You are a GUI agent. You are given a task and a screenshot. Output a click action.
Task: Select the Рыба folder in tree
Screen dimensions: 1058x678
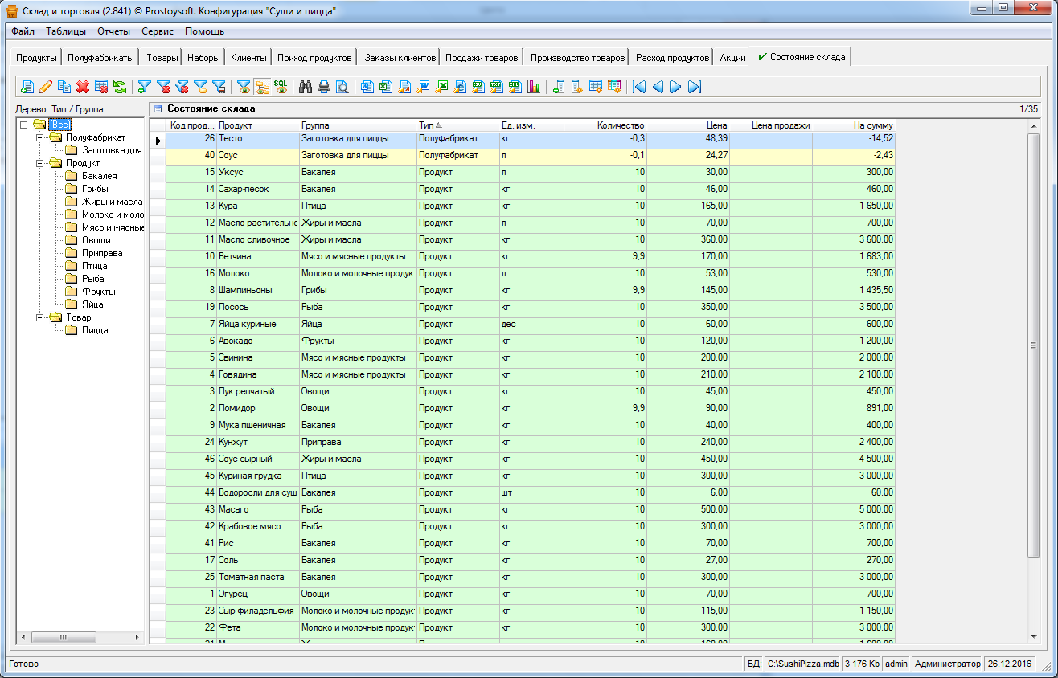click(92, 279)
